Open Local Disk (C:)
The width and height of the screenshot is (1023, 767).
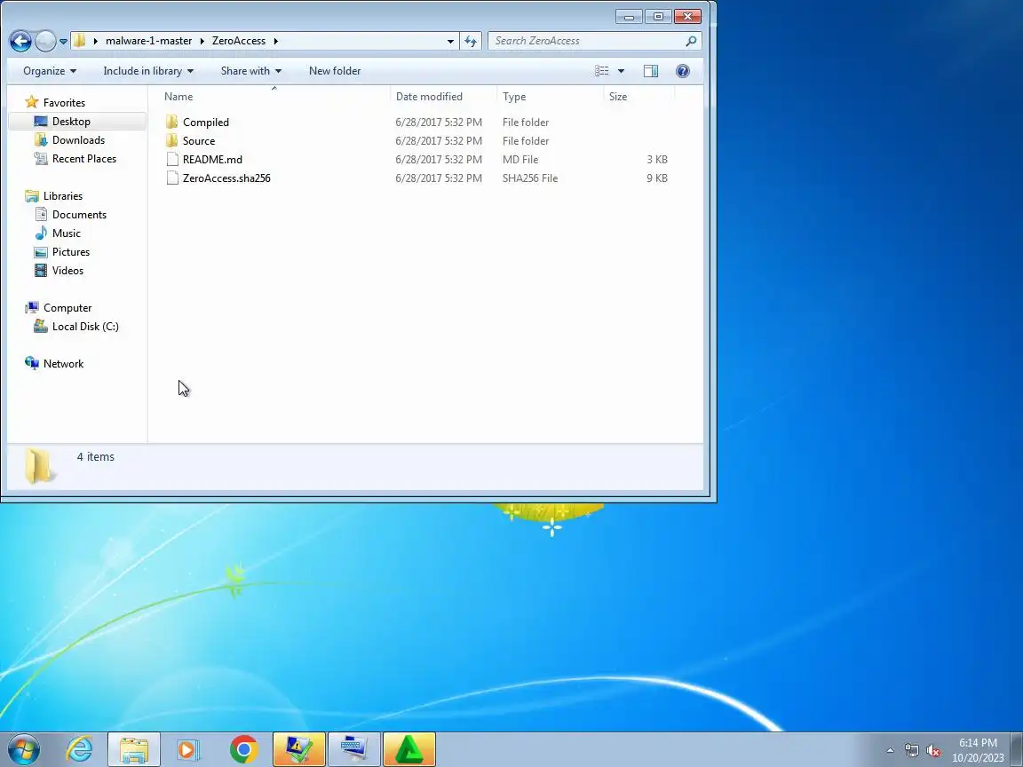85,327
